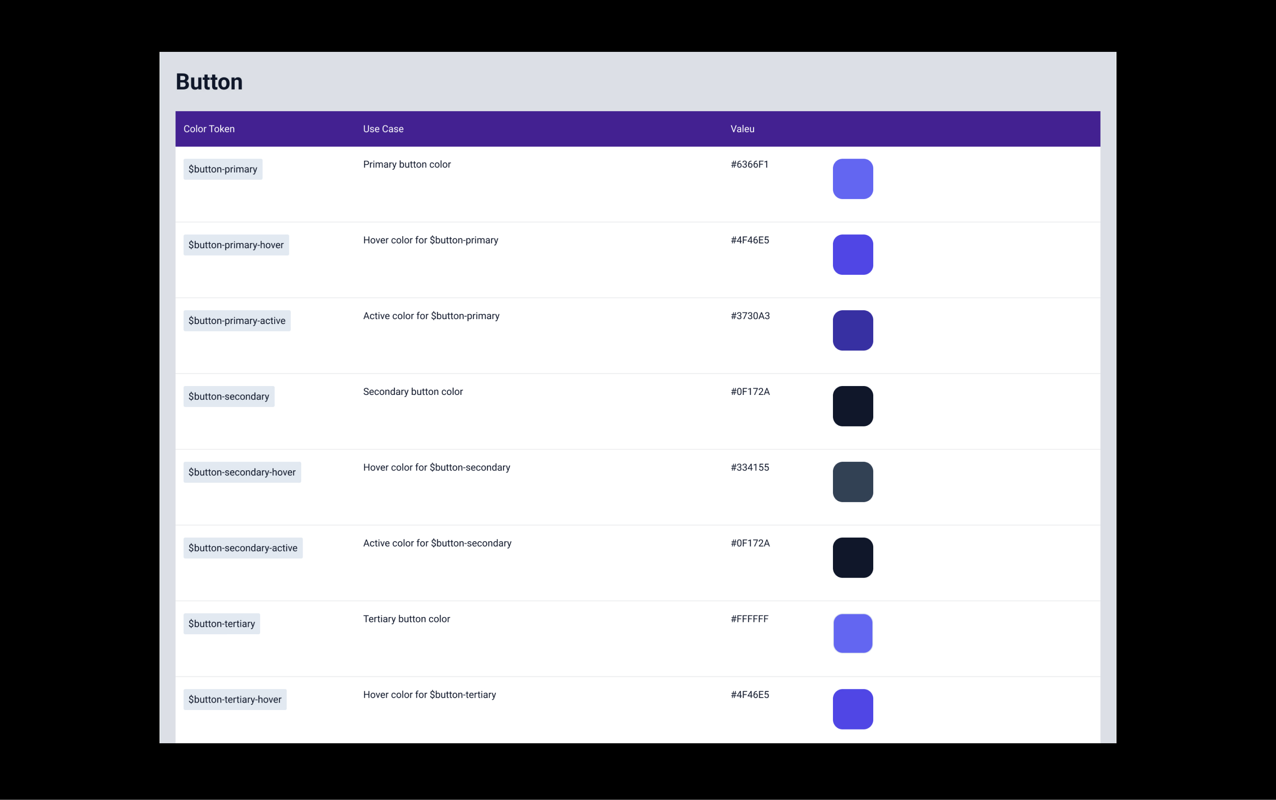1276x800 pixels.
Task: Click the #6366F1 hex value text
Action: point(749,164)
